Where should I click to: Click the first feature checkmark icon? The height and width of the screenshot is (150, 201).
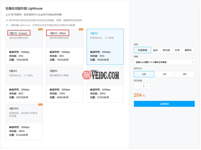[x=7, y=20]
